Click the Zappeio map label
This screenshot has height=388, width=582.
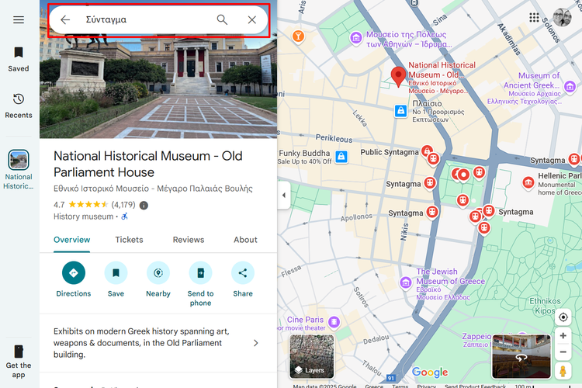(x=476, y=340)
